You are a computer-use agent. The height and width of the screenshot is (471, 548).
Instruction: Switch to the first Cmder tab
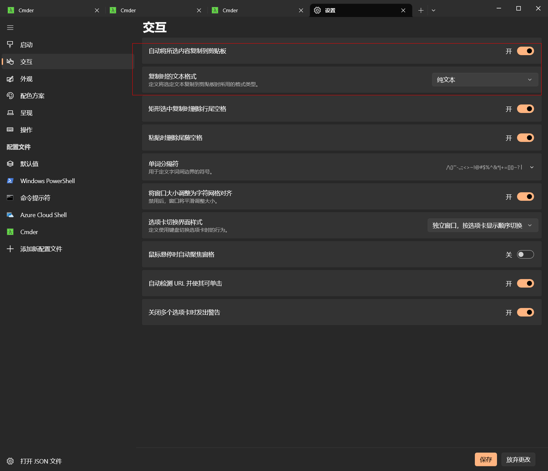pyautogui.click(x=51, y=10)
